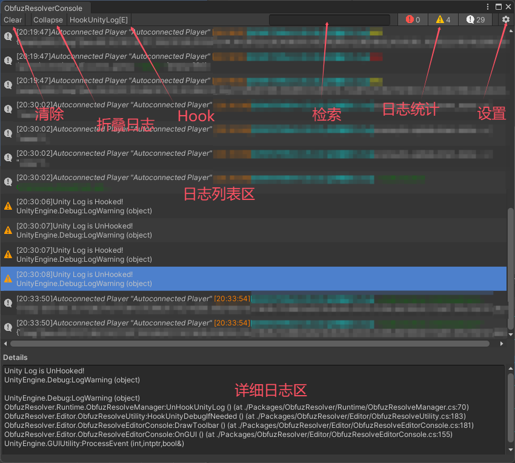This screenshot has height=463, width=515.
Task: Click the GUIUtility:ProcessEvent stack line
Action: pyautogui.click(x=94, y=444)
